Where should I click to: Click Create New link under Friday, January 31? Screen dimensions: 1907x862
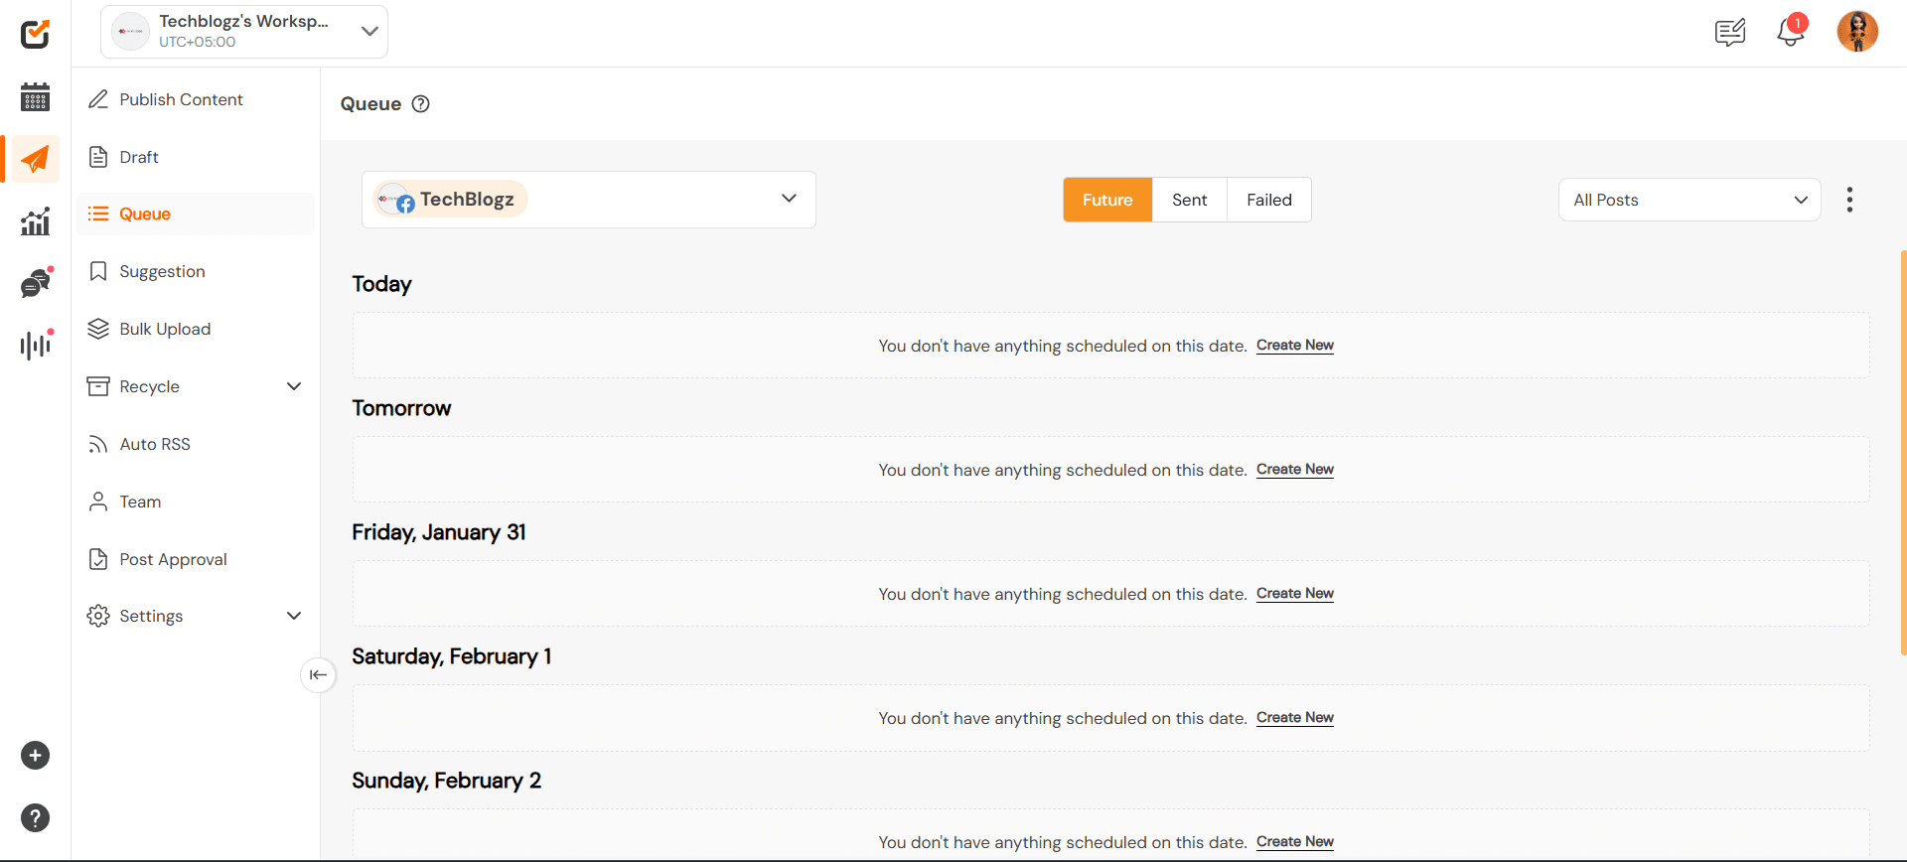tap(1294, 594)
